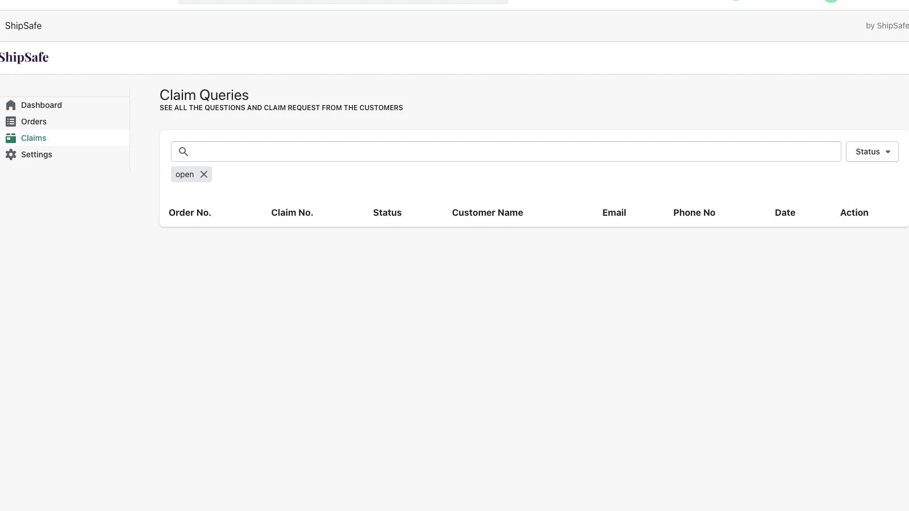Click the search magnifier icon
Viewport: 909px width, 511px height.
click(184, 152)
